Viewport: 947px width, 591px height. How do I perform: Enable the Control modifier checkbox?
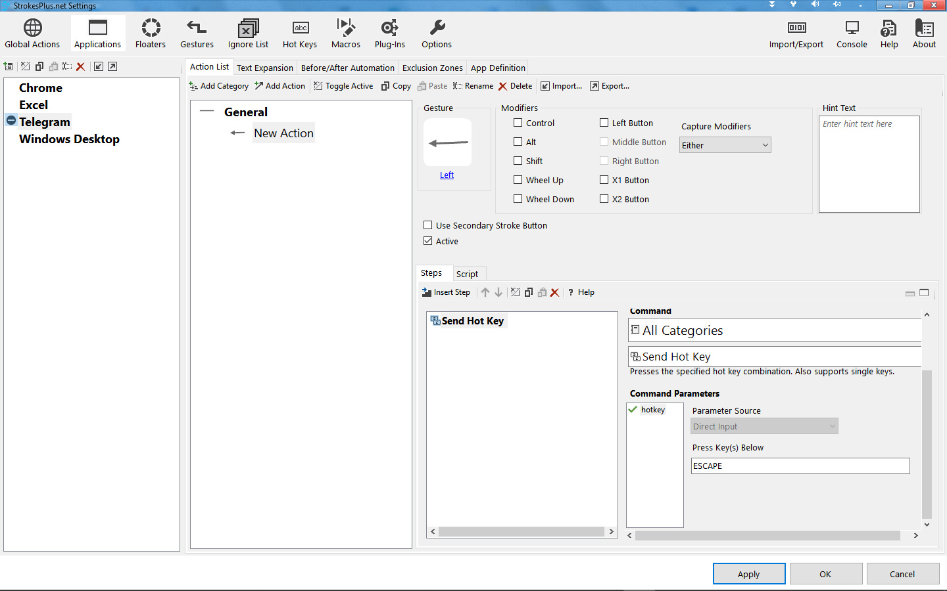pos(518,123)
